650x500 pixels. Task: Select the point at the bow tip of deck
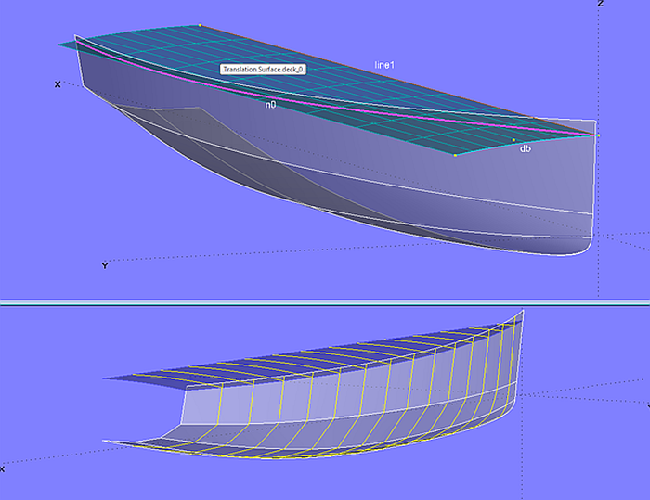(598, 135)
